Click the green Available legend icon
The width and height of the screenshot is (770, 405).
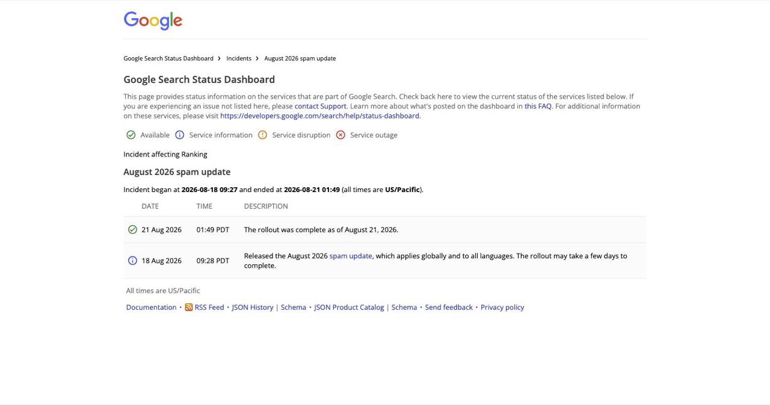point(131,135)
